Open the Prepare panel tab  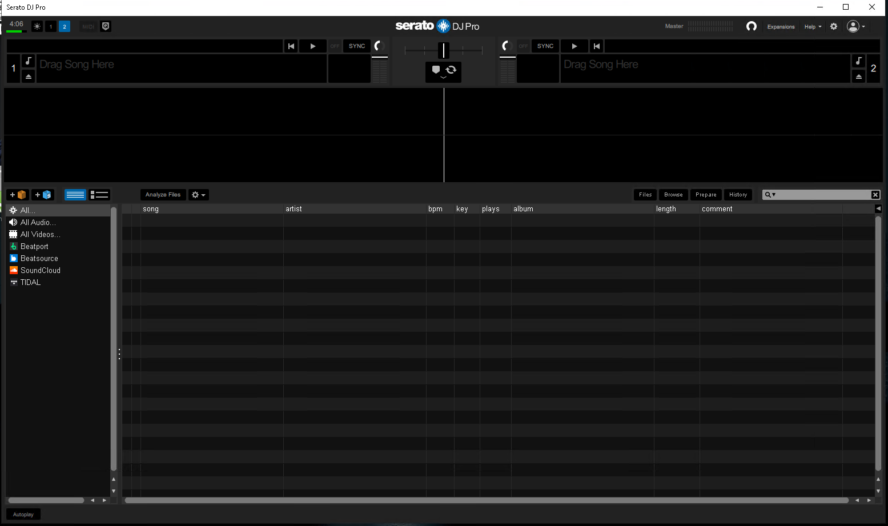tap(706, 195)
